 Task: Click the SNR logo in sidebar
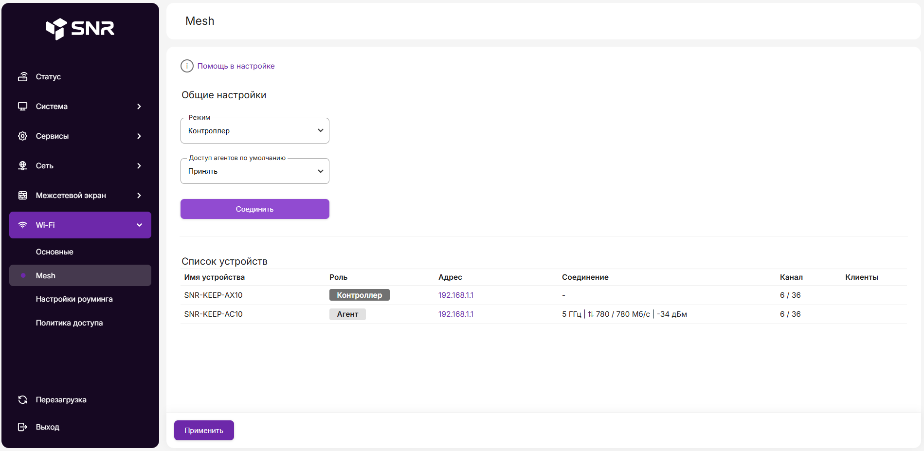pyautogui.click(x=80, y=29)
